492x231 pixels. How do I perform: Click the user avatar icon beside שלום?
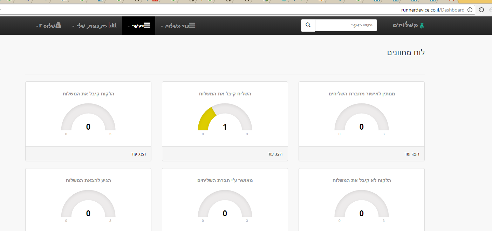point(59,25)
